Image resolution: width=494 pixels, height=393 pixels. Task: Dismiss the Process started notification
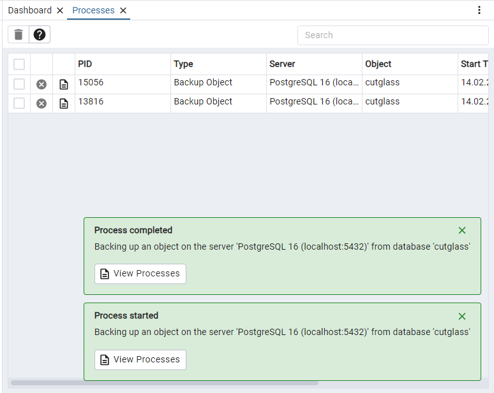point(462,316)
